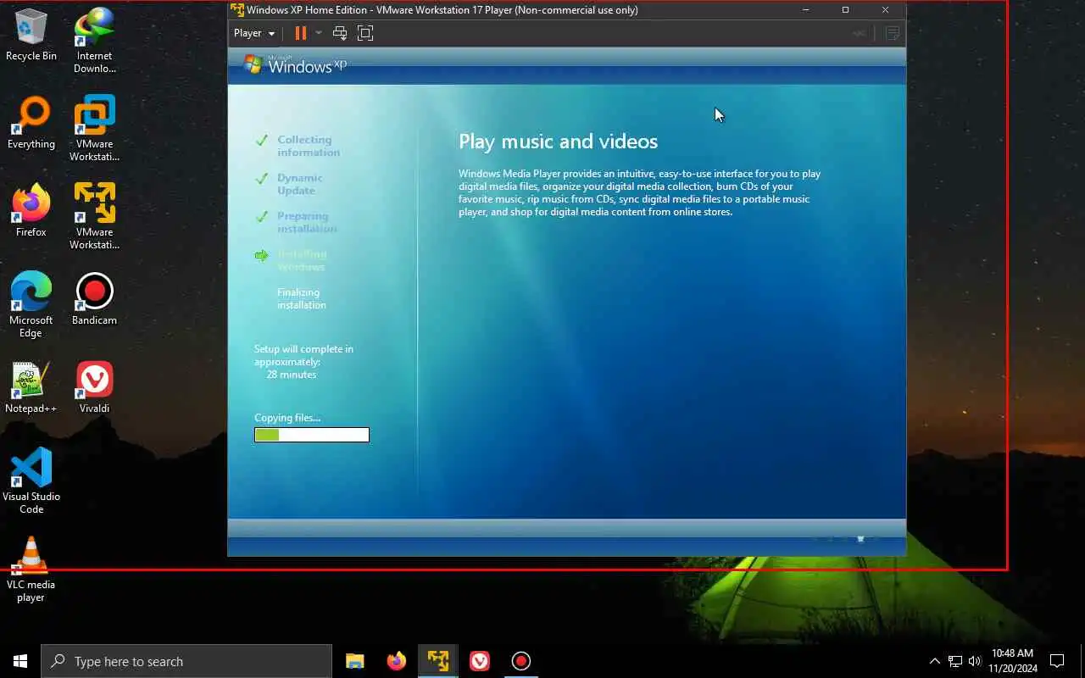Click the 'Type here to search' taskbar box
Image resolution: width=1085 pixels, height=678 pixels.
(x=186, y=661)
